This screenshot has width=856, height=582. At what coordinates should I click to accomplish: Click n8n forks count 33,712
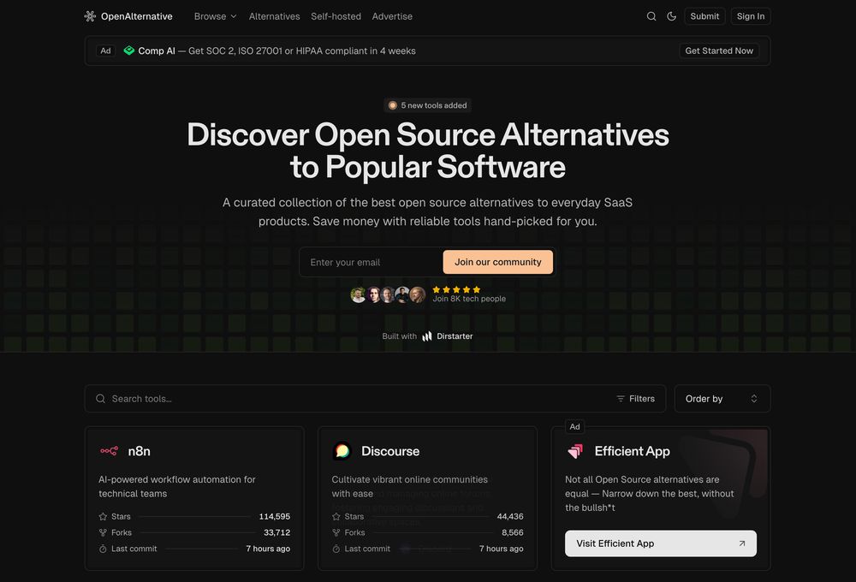point(276,532)
